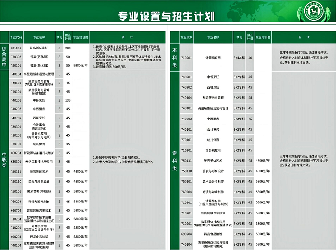Screen dimensions: 336x250
Task: Click the 专业设置与招生计划 title heading
Action: point(166,16)
